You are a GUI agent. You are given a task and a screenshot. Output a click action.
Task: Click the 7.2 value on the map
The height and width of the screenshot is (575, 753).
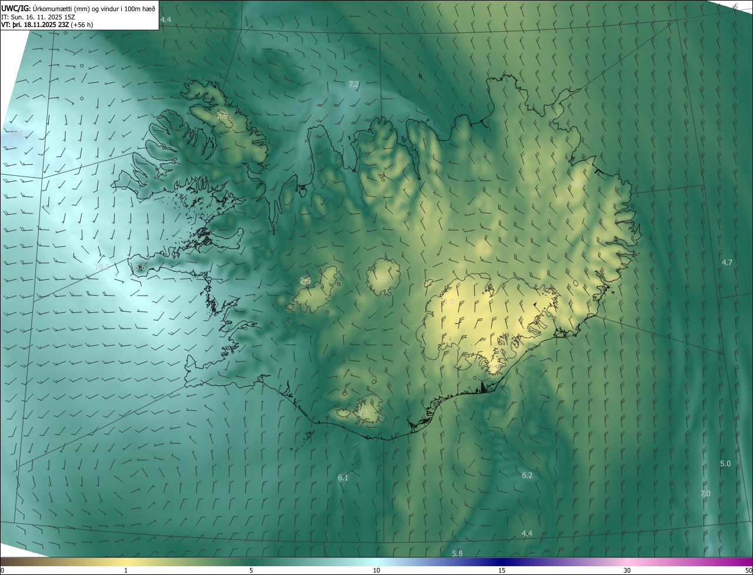click(x=354, y=85)
